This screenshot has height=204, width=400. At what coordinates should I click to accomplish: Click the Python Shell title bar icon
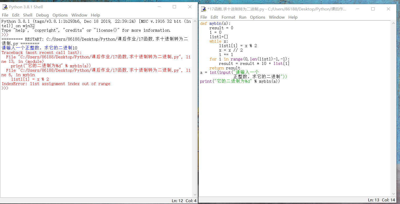(5, 7)
